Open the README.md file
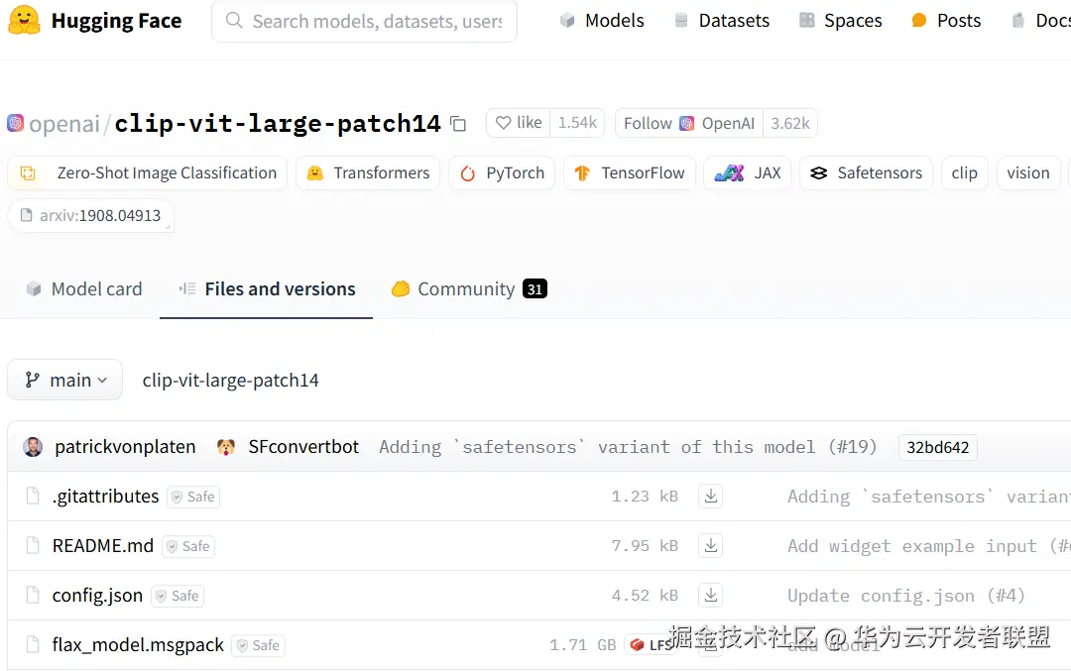This screenshot has width=1071, height=671. (x=102, y=546)
